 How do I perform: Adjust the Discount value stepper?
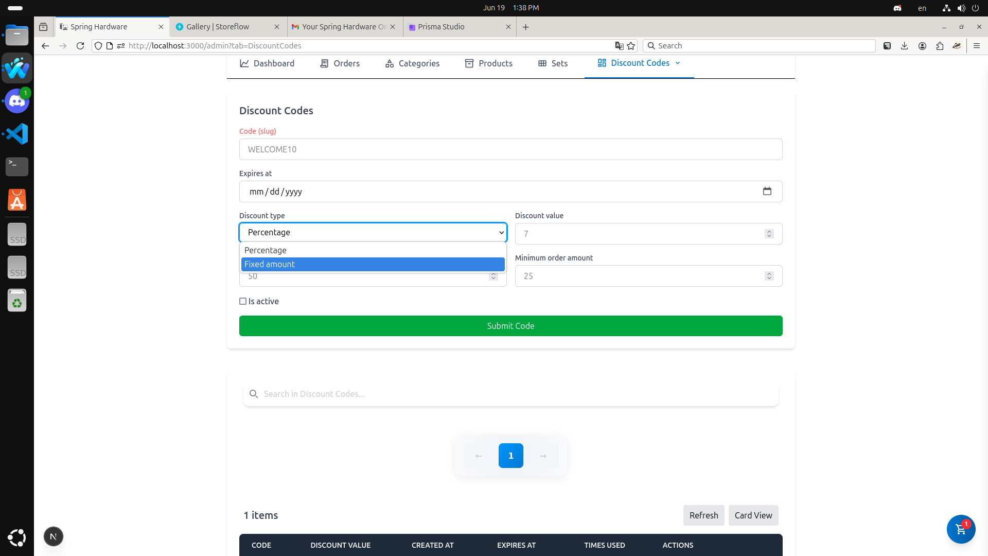(x=769, y=234)
